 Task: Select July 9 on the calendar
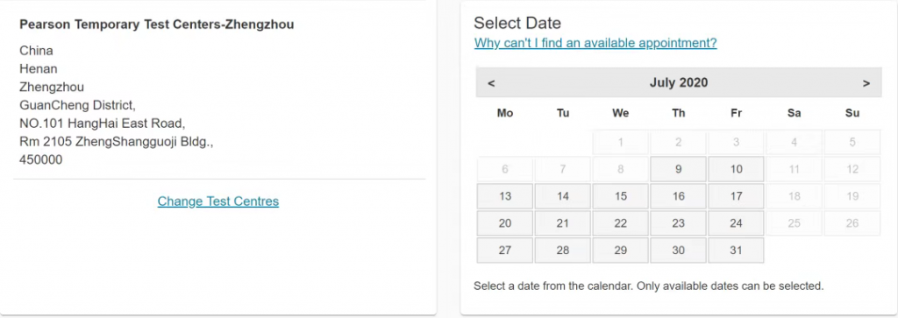point(678,169)
